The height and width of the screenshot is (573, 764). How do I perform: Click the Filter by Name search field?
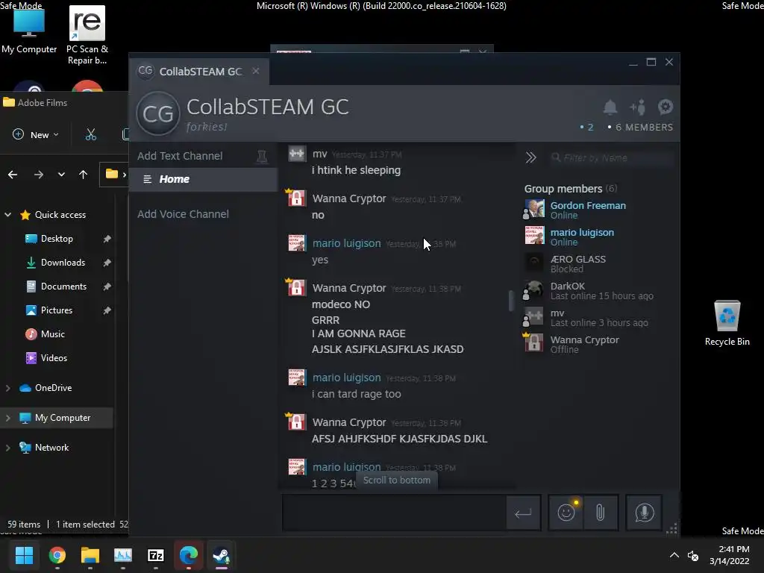point(612,158)
